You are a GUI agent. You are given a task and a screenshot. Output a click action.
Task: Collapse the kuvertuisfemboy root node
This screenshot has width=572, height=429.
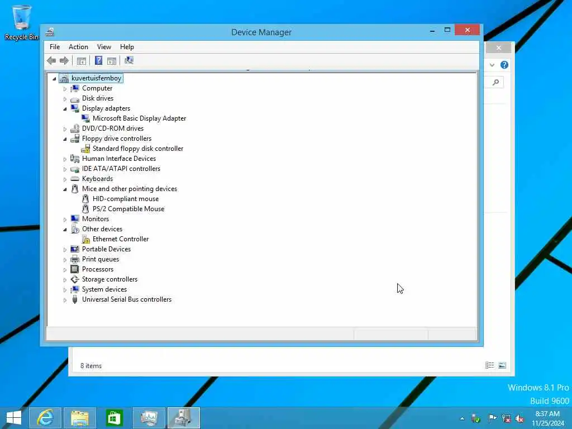(x=54, y=78)
